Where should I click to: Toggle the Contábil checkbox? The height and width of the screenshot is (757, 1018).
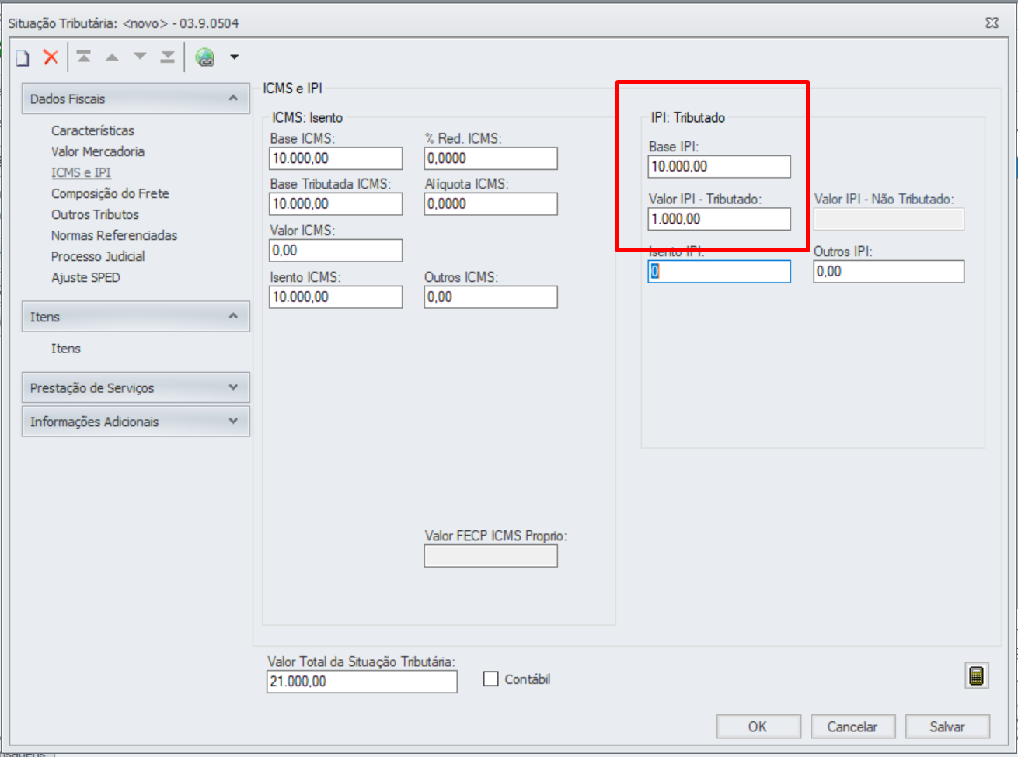coord(490,679)
